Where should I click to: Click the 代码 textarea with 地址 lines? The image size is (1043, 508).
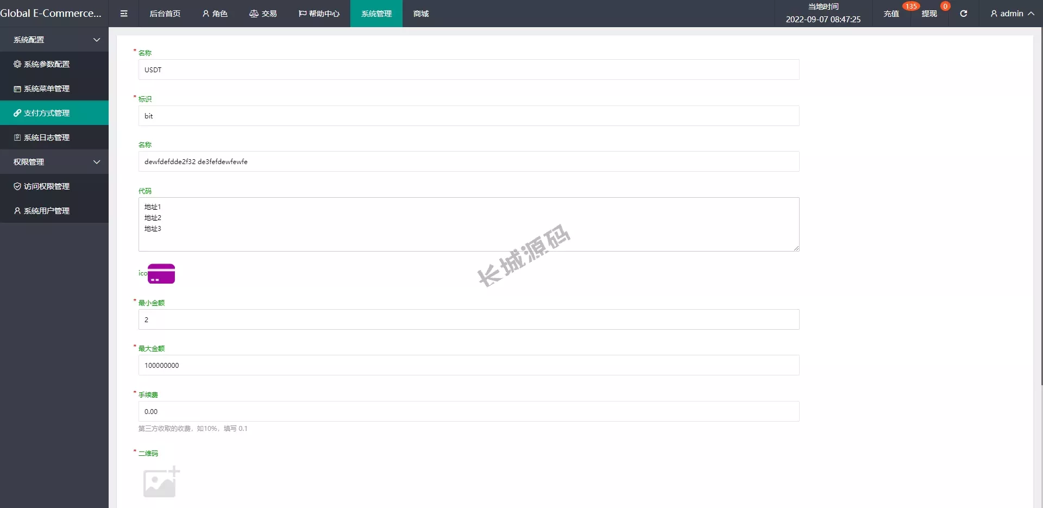click(x=469, y=224)
